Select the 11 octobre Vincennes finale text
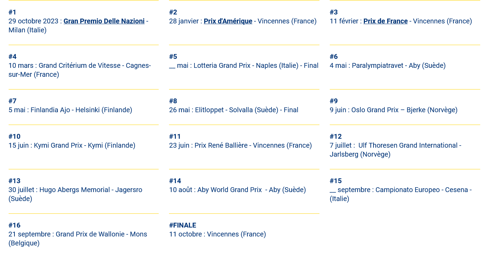The height and width of the screenshot is (253, 484). (217, 234)
